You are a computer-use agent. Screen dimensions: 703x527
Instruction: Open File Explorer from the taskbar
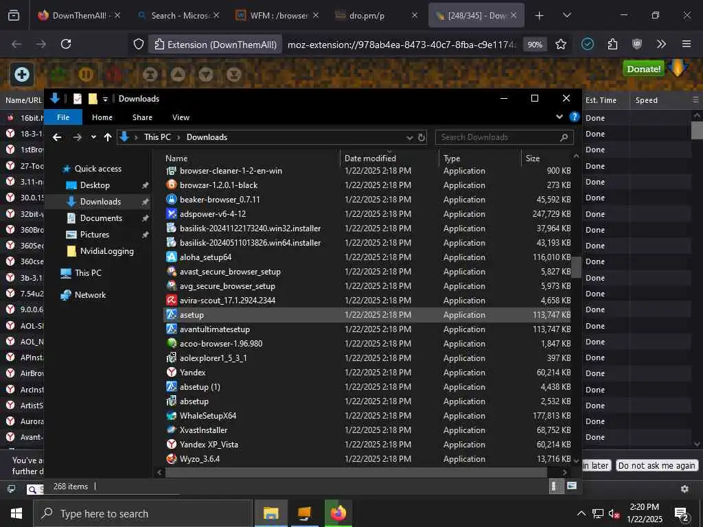(270, 513)
